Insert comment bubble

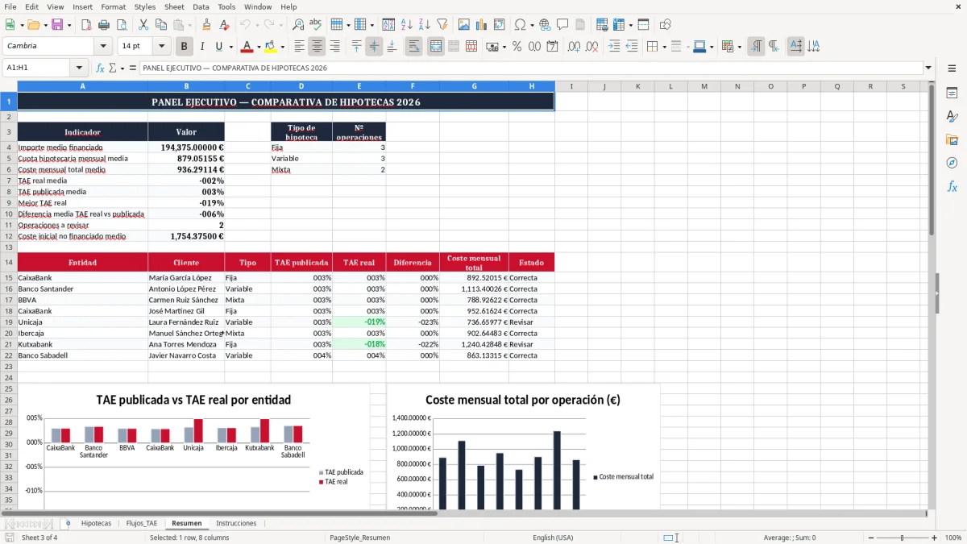click(x=562, y=25)
